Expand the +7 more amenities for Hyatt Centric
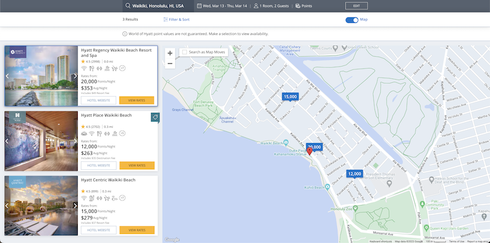Image resolution: width=490 pixels, height=243 pixels. point(123,198)
